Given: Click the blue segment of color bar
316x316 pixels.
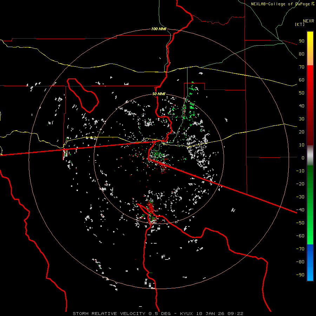Looking at the screenshot, I should 310,262.
